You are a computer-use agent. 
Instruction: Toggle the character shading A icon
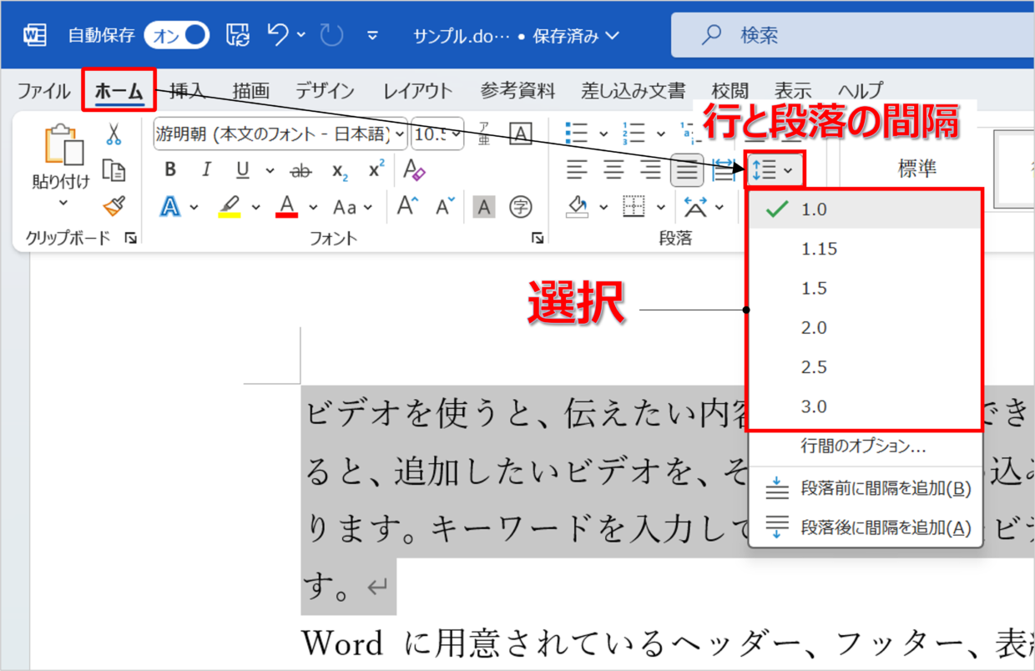point(484,206)
